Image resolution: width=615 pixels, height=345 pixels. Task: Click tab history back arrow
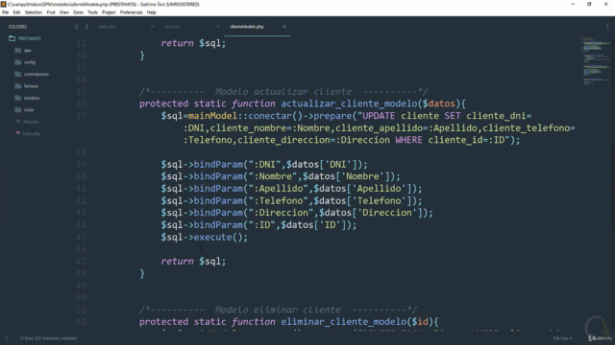pyautogui.click(x=77, y=27)
